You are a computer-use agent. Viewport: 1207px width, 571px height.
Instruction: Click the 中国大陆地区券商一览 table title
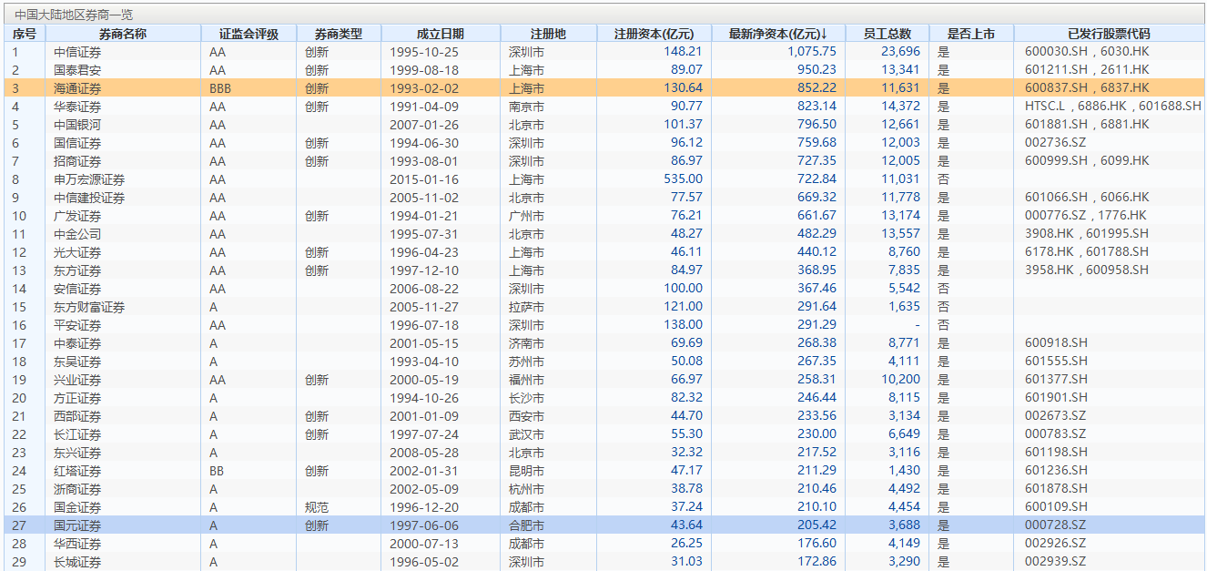click(74, 15)
